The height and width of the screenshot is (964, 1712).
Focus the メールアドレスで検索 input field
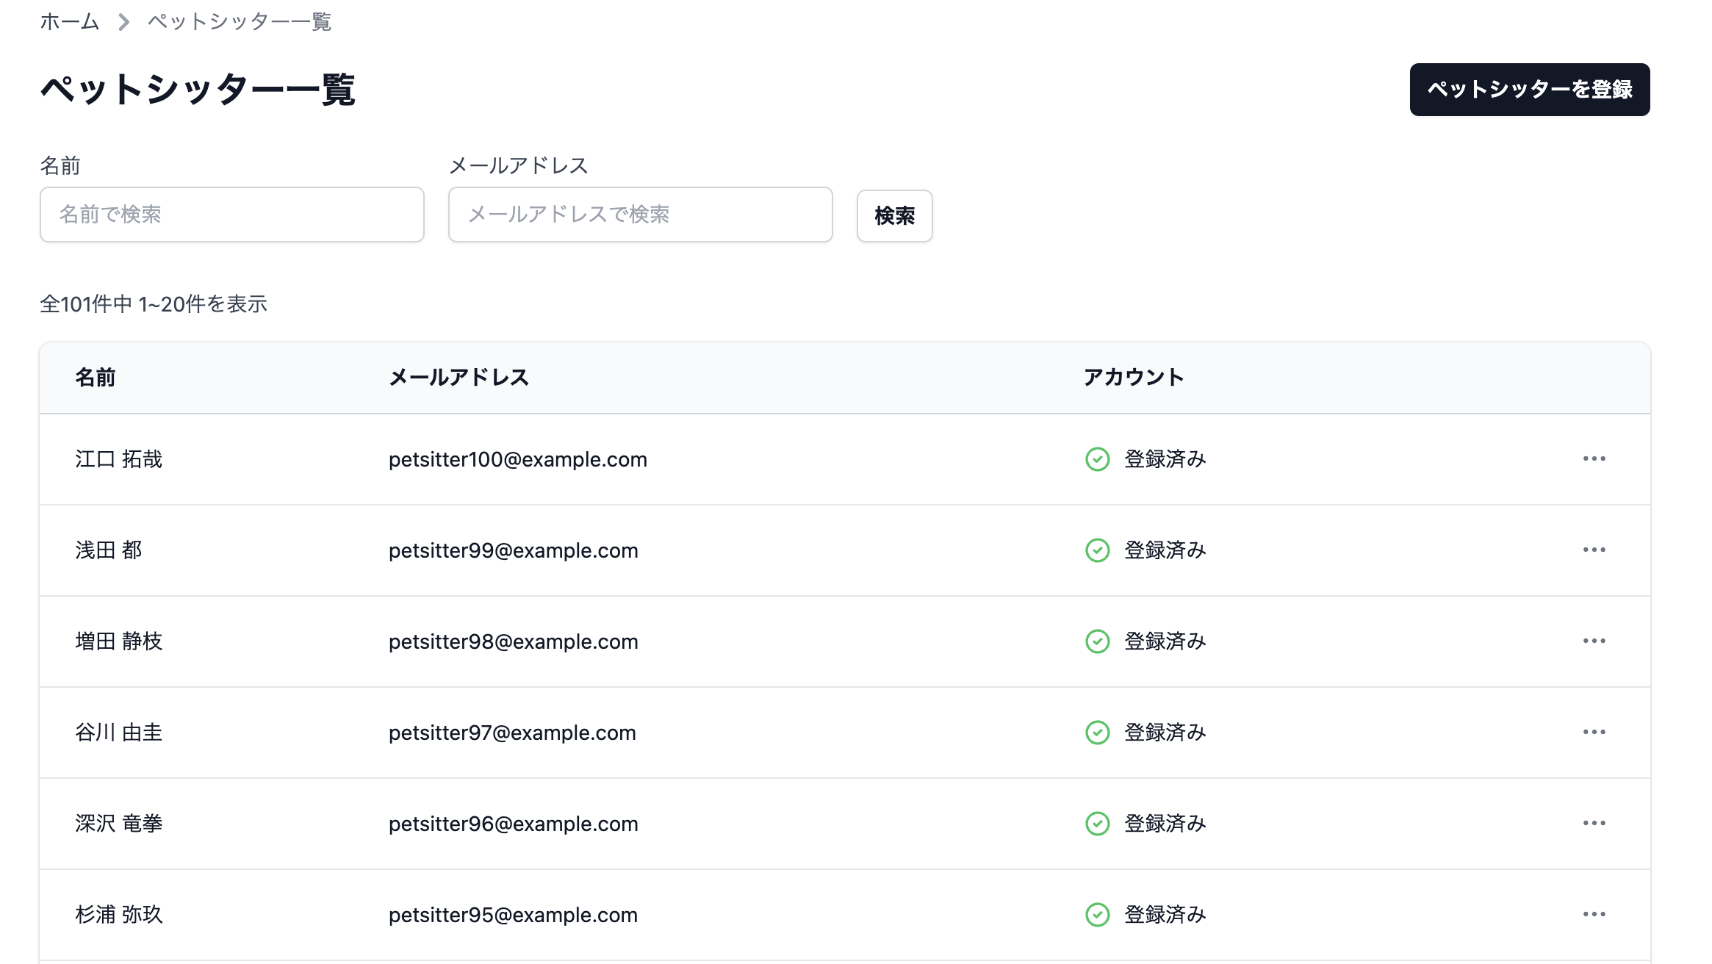[x=640, y=215]
